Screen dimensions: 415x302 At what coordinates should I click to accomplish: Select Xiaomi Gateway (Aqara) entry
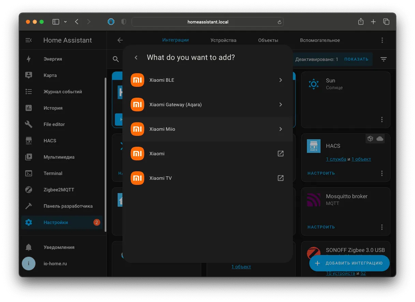208,105
